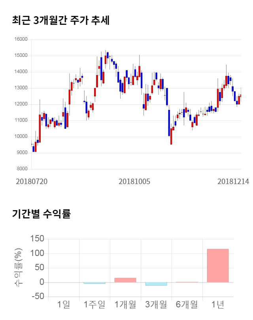Select the 1주일 axis label
Image resolution: width=253 pixels, height=320 pixels.
pos(94,304)
